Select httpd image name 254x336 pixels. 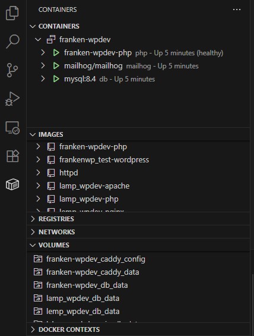click(69, 173)
